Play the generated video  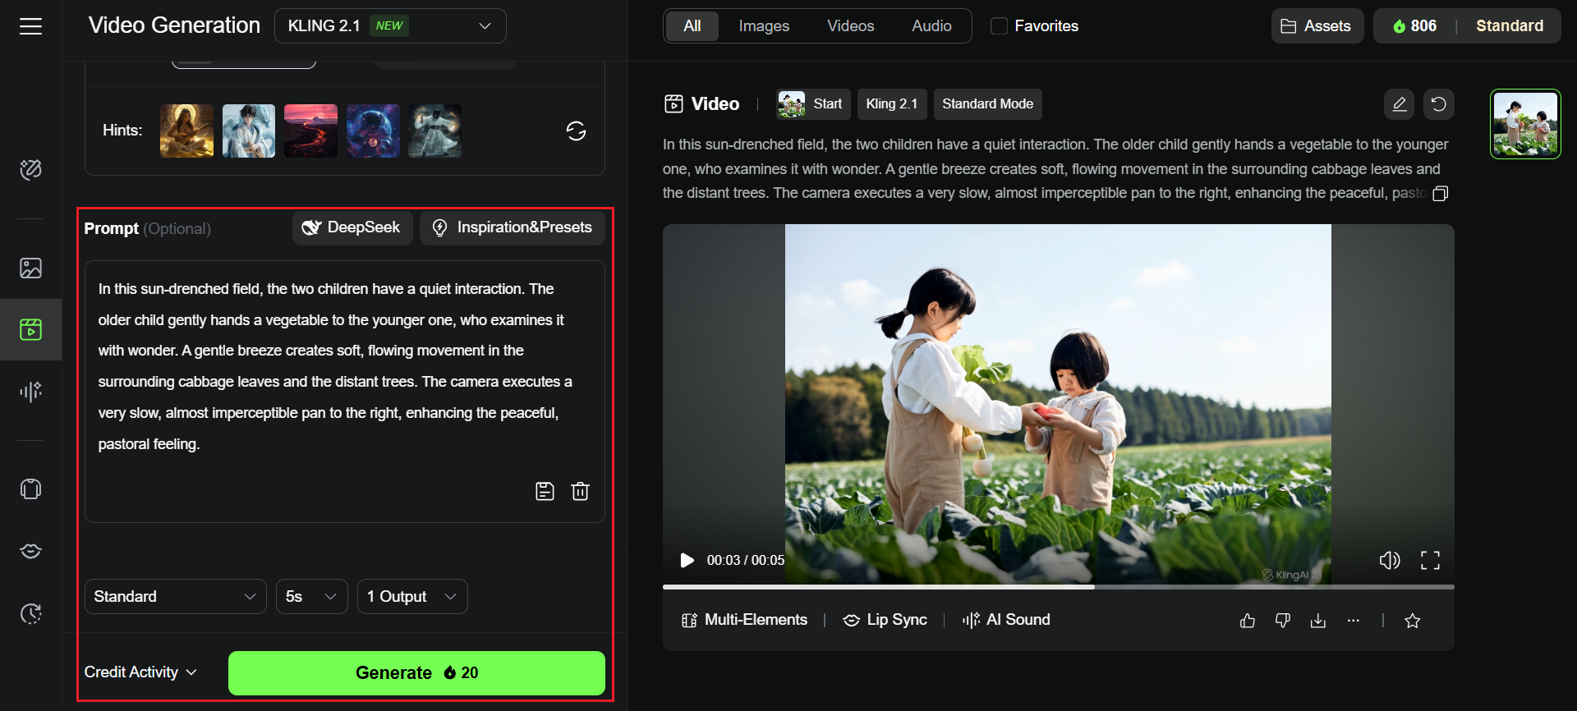[687, 560]
